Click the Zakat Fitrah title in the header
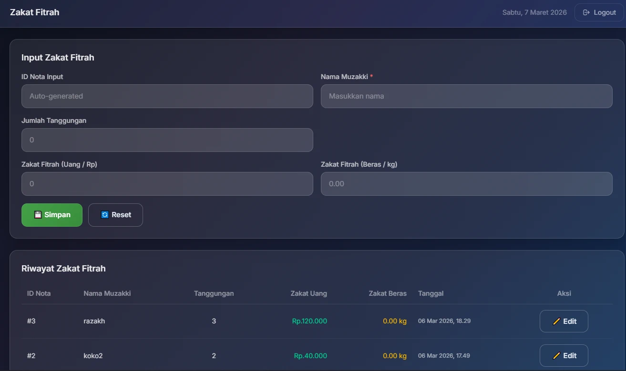The image size is (626, 371). pos(34,12)
